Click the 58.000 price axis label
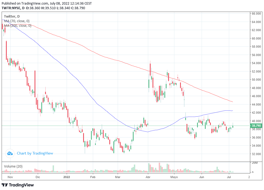Screen dimensions: 264x190 click(256, 47)
